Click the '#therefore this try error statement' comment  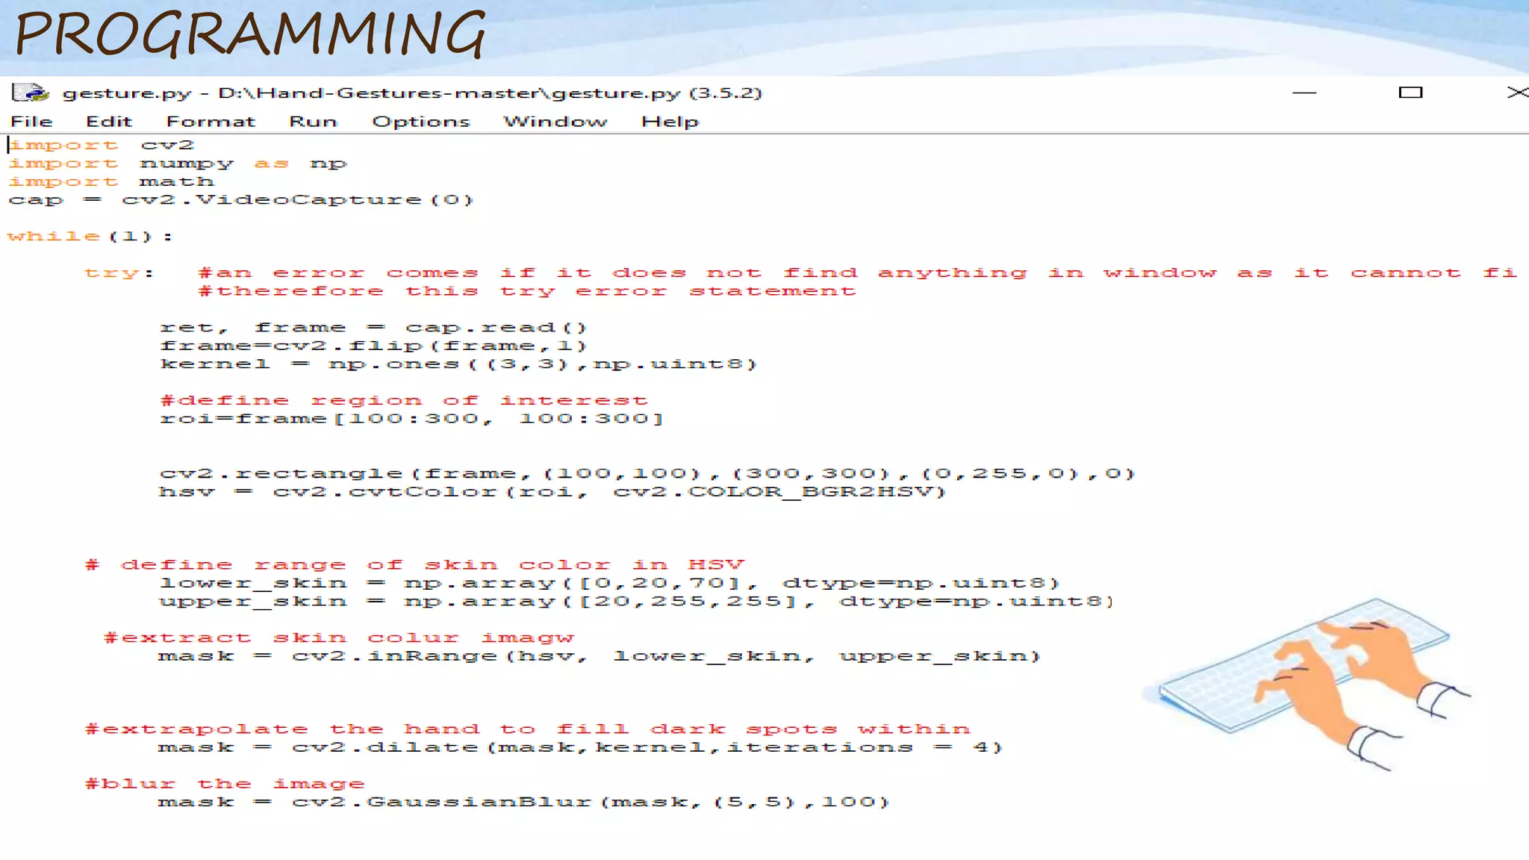pos(527,291)
